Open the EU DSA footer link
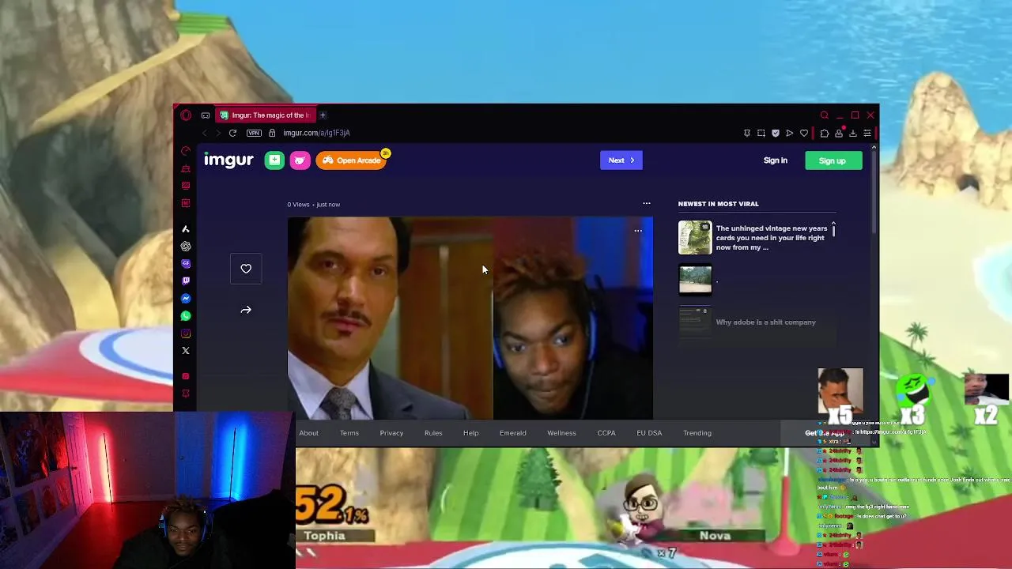The height and width of the screenshot is (569, 1012). click(x=649, y=433)
